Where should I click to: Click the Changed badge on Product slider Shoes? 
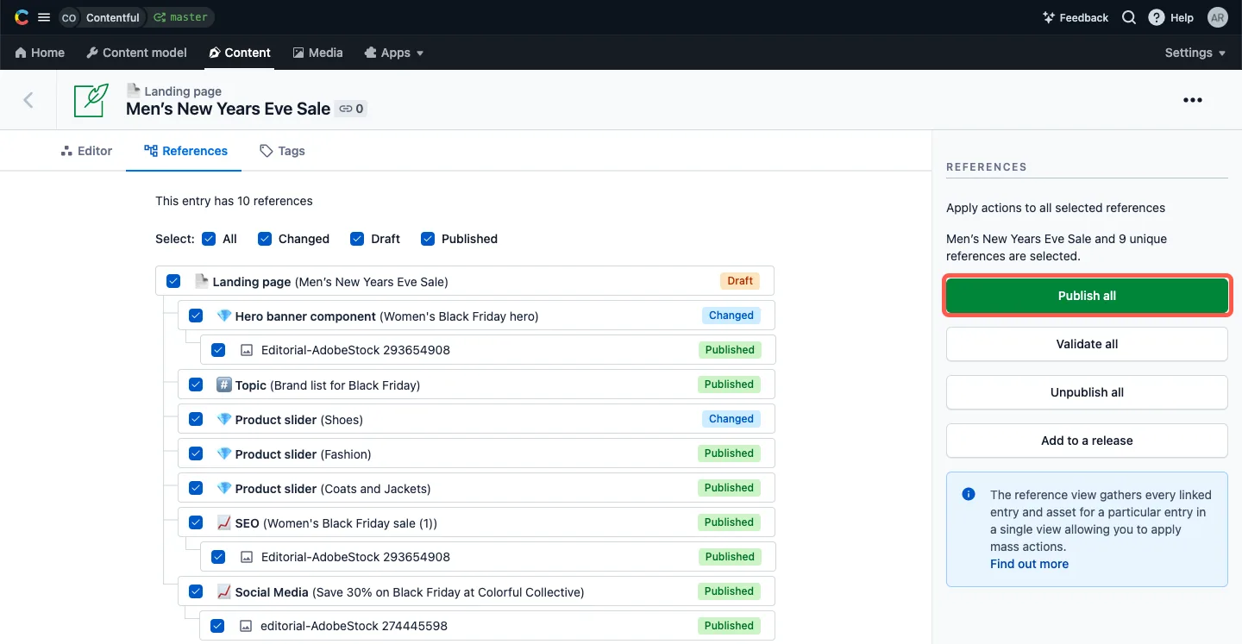pyautogui.click(x=731, y=419)
